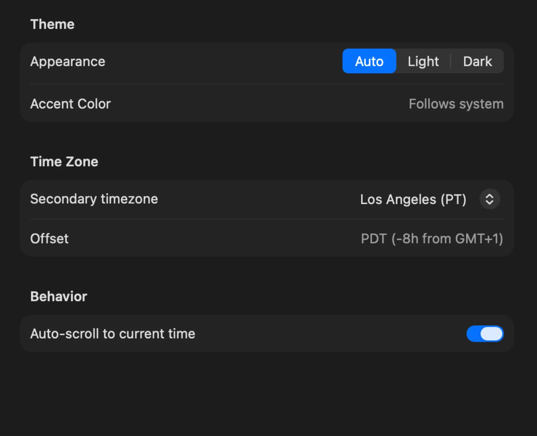Click the Los Angeles (PT) timezone value
This screenshot has height=436, width=537.
click(x=413, y=199)
